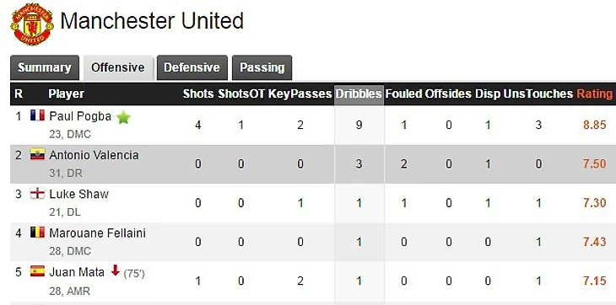Screen dimensions: 616x305
Task: Sort by the KeyPasses column header
Action: [300, 94]
